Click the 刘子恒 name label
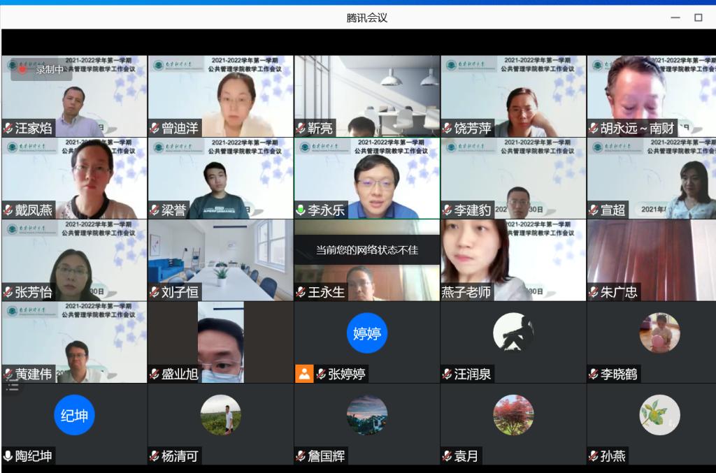The width and height of the screenshot is (716, 473). point(180,292)
